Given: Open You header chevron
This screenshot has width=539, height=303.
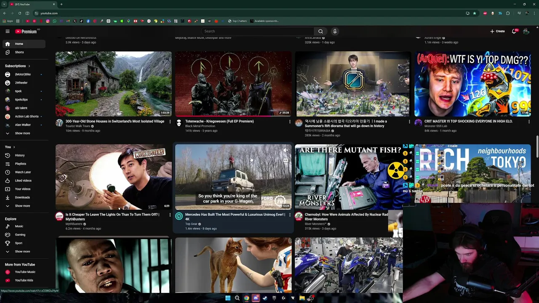Looking at the screenshot, I should click(x=14, y=147).
